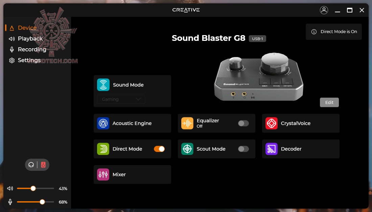Click the Scout Mode label text
Screen dimensions: 372x212
pos(211,149)
